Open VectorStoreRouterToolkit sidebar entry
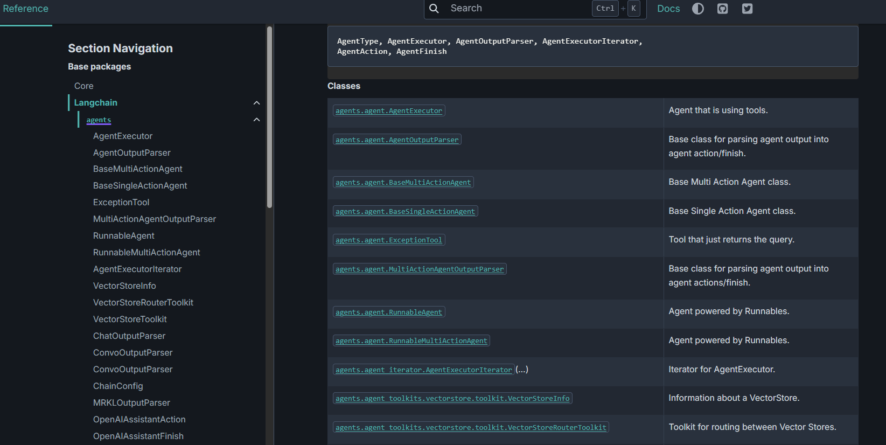Viewport: 886px width, 445px height. pyautogui.click(x=143, y=303)
